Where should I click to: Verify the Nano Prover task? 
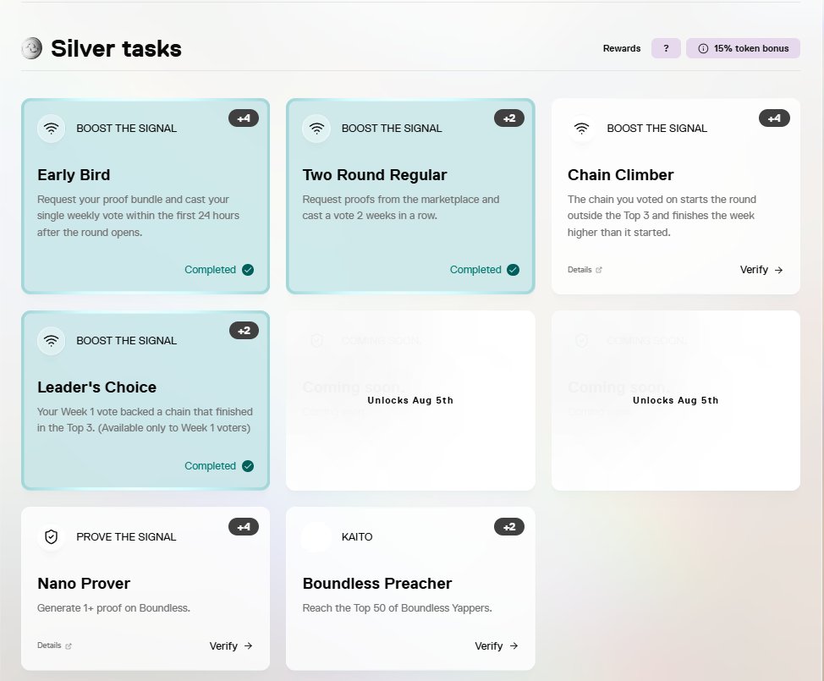click(x=231, y=645)
